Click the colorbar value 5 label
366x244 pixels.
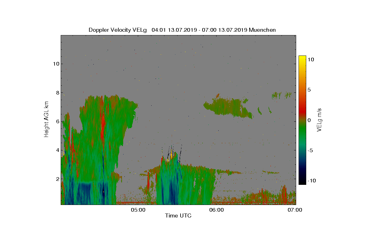[309, 90]
